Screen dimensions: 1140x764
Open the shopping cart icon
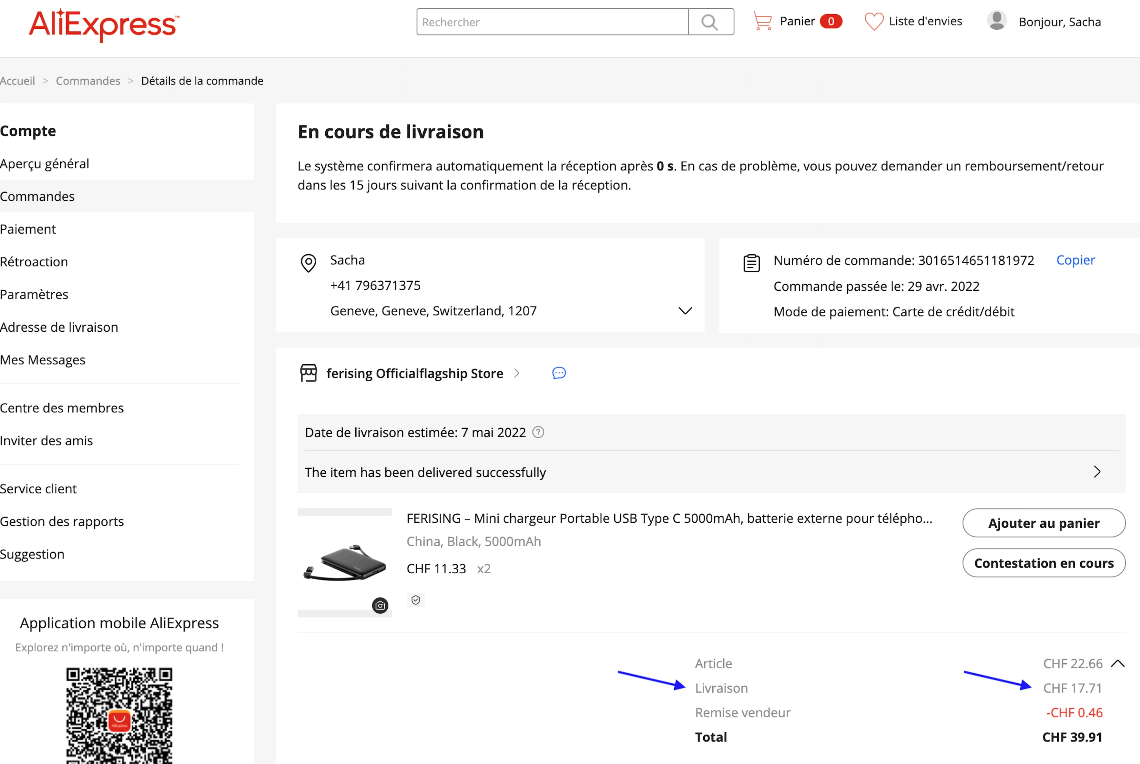point(762,21)
